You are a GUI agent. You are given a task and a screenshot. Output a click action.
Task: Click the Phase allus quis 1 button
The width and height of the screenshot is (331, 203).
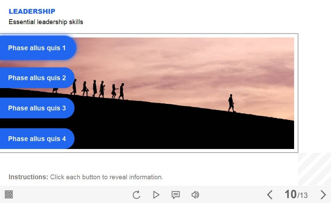(x=37, y=48)
